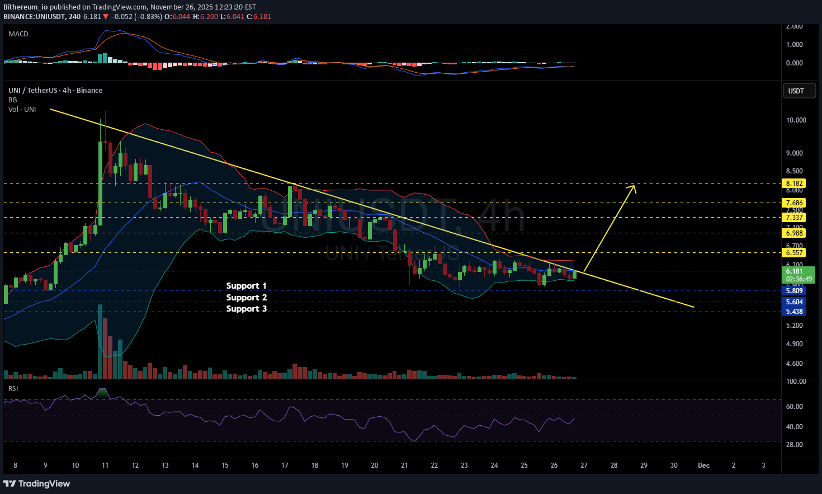Screen dimensions: 822x494
Task: Click the 8.182 yellow price label
Action: point(794,184)
